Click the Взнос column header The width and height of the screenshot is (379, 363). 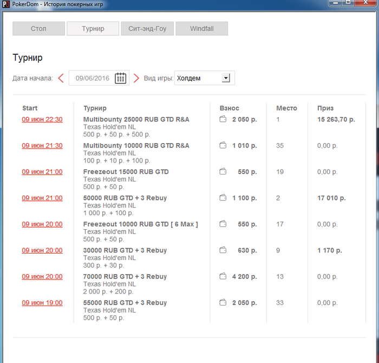pyautogui.click(x=230, y=108)
